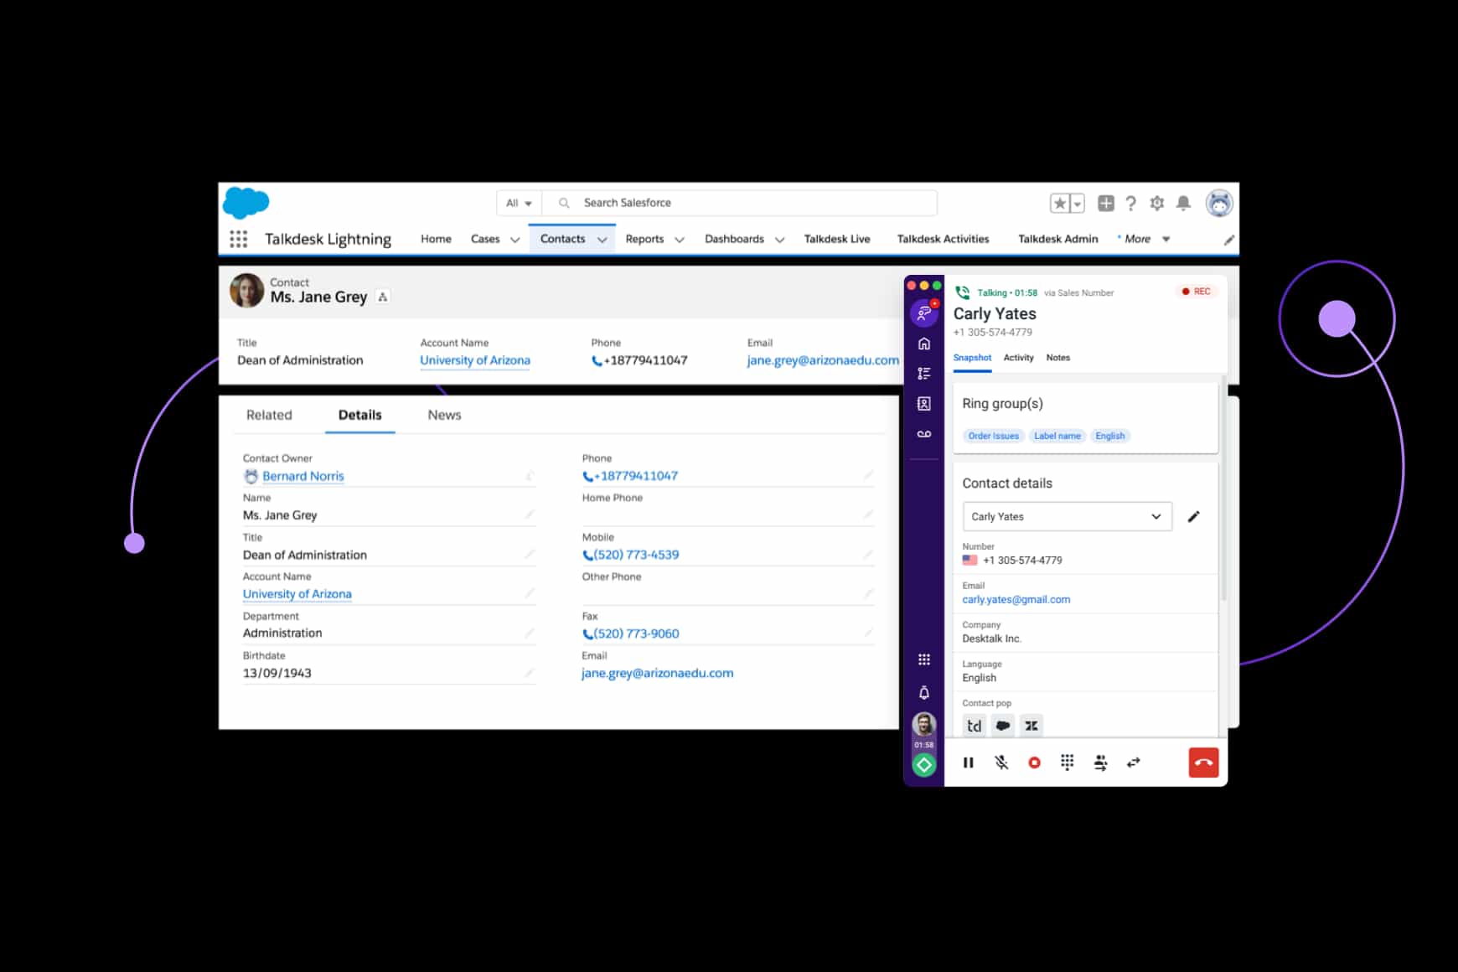View contact hierarchy next to Jane Grey
The image size is (1458, 972).
[x=383, y=297]
